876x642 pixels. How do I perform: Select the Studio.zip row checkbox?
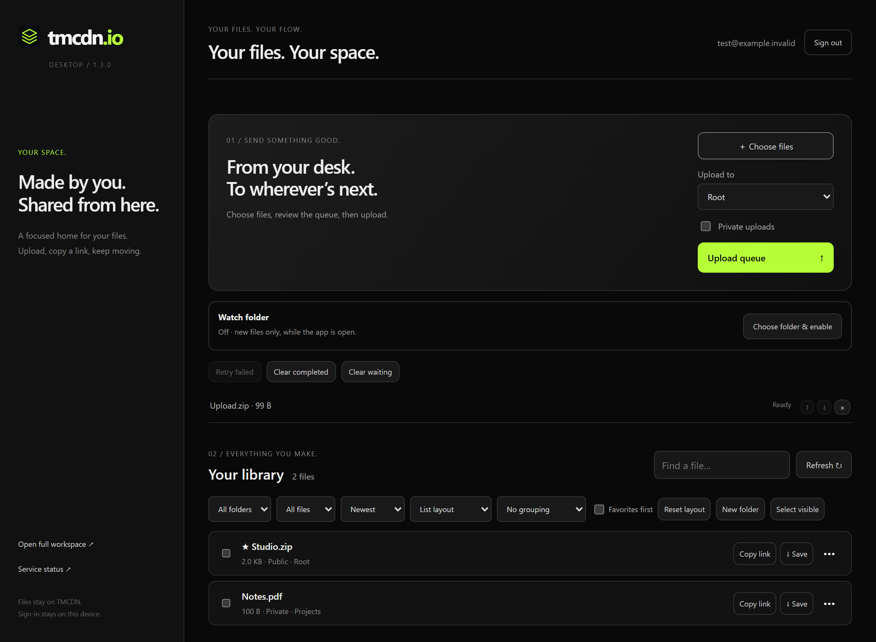click(226, 553)
